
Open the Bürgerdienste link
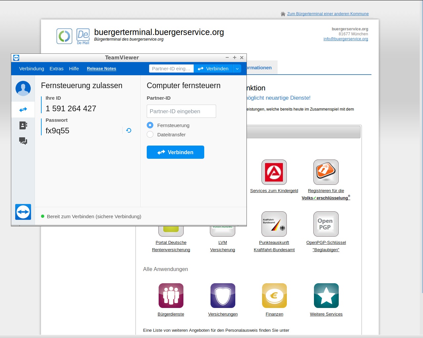point(171,314)
